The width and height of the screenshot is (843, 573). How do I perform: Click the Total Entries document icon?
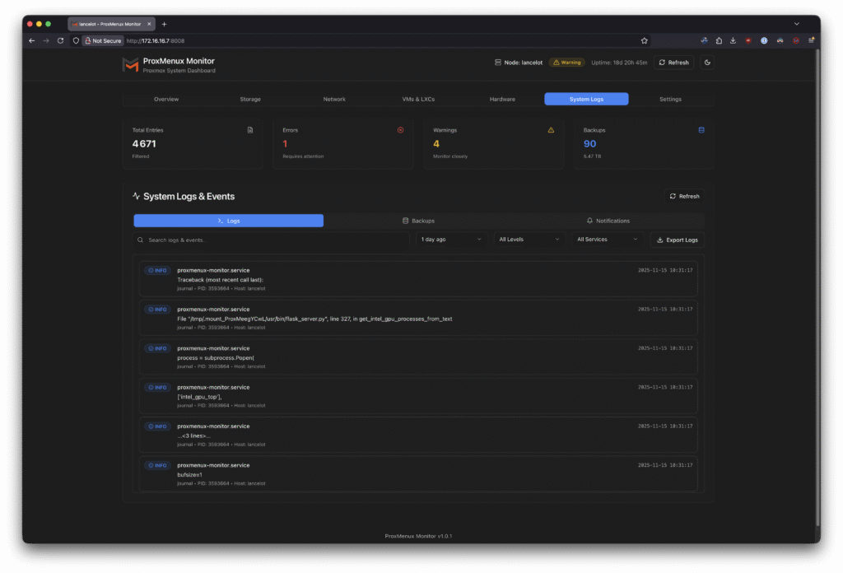point(250,130)
